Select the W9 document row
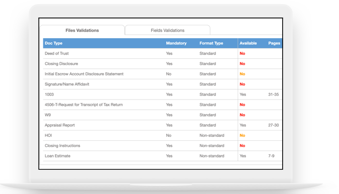The height and width of the screenshot is (194, 339). 163,115
